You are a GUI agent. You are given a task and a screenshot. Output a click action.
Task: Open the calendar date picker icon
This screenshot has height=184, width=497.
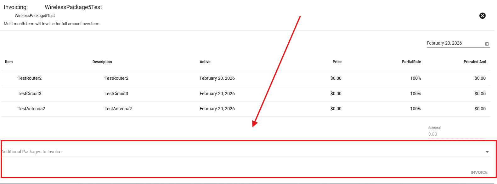[487, 44]
